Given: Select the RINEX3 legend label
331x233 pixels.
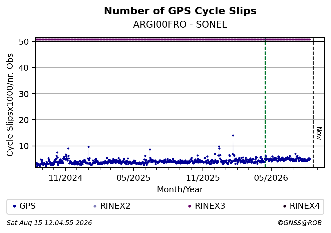Looking at the screenshot, I should coord(210,206).
